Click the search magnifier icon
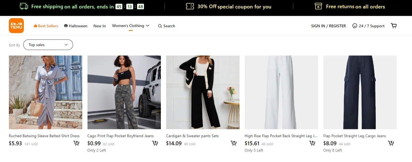Viewport: 412px width, 162px height. [x=160, y=26]
